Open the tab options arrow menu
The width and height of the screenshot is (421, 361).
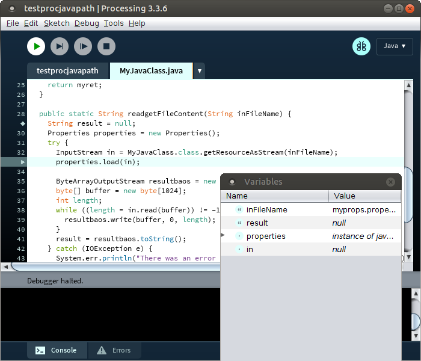click(200, 71)
